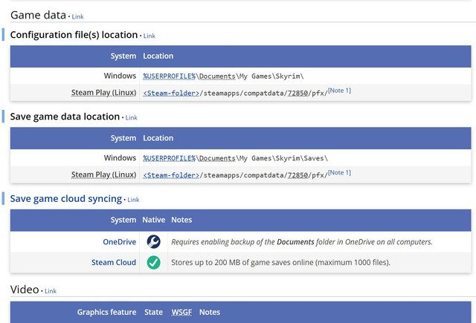Click the Video section heading
This screenshot has height=323, width=476.
point(25,290)
